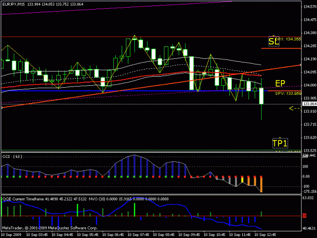Click the 134.475 price scale value
This screenshot has width=317, height=238.
coord(310,20)
